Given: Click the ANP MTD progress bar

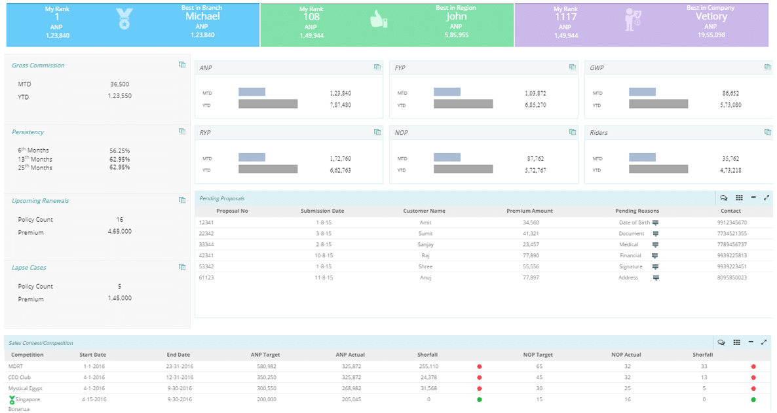Looking at the screenshot, I should pos(252,92).
